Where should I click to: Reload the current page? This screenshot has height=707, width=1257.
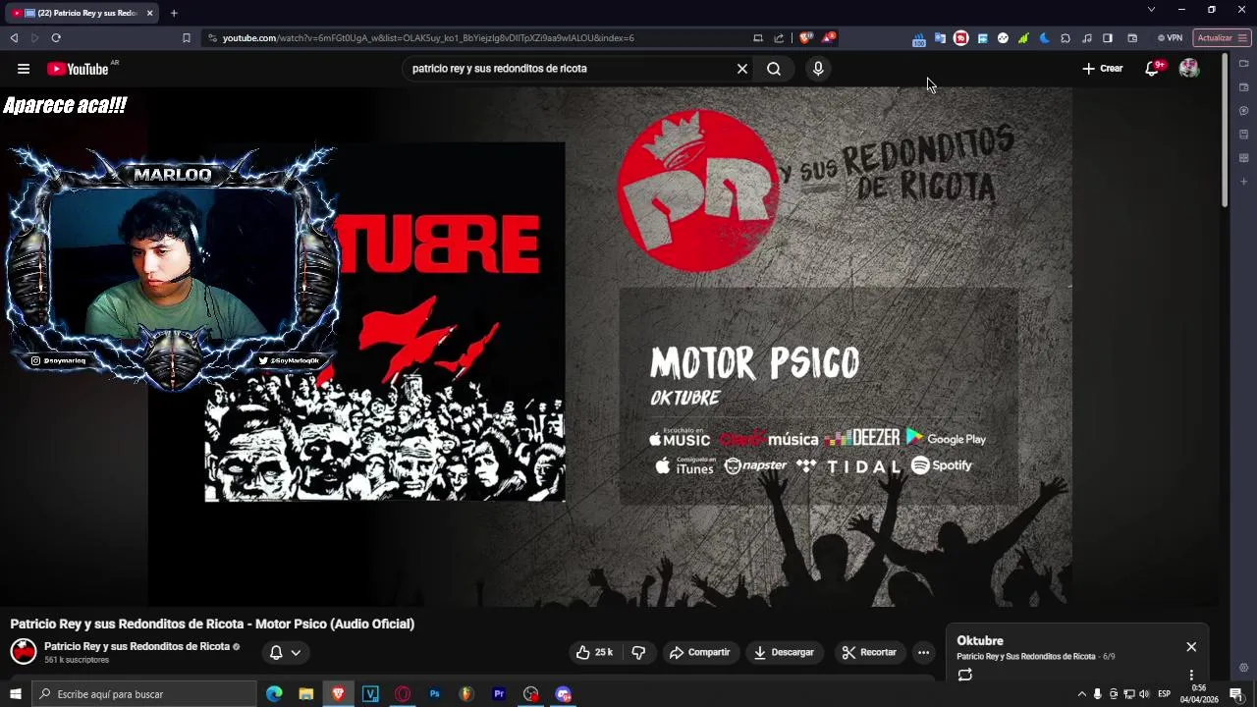click(x=56, y=38)
